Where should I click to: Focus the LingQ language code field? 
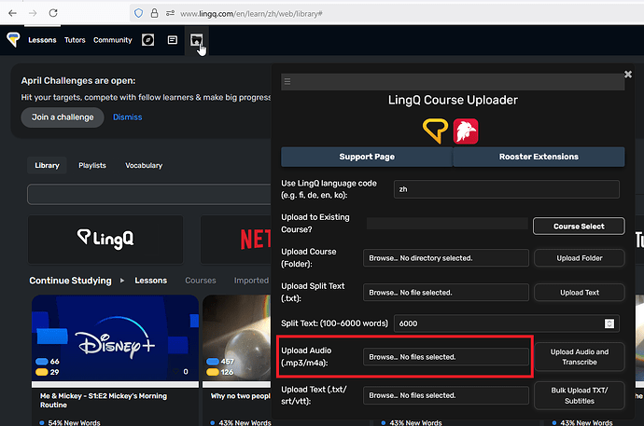click(507, 189)
